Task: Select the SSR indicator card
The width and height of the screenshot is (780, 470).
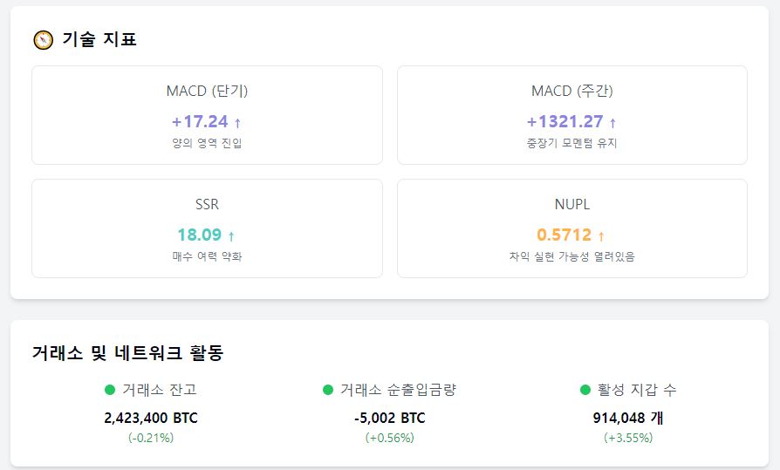Action: (207, 228)
